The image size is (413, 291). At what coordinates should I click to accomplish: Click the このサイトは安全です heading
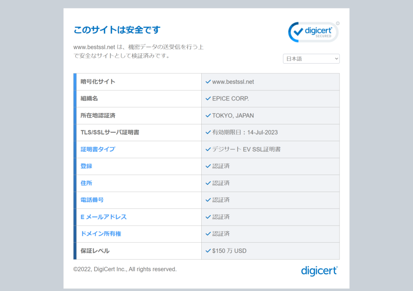tap(117, 30)
